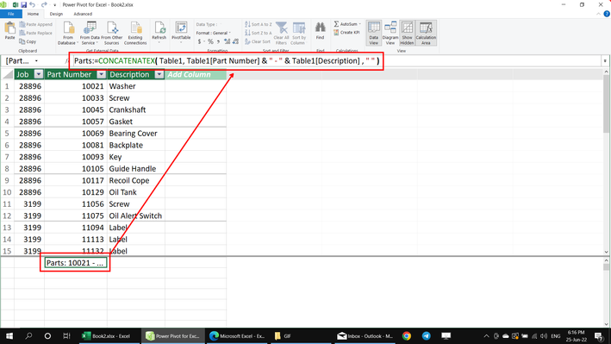Open Telegram from the taskbar
This screenshot has height=344, width=611.
click(x=427, y=336)
